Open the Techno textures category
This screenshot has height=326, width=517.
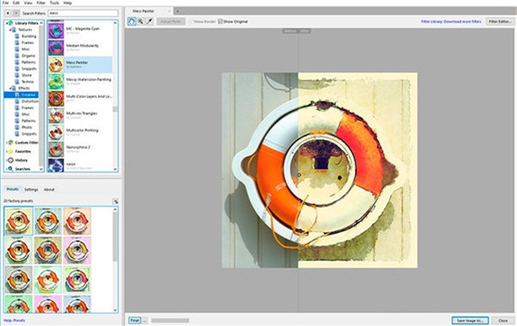(x=28, y=82)
